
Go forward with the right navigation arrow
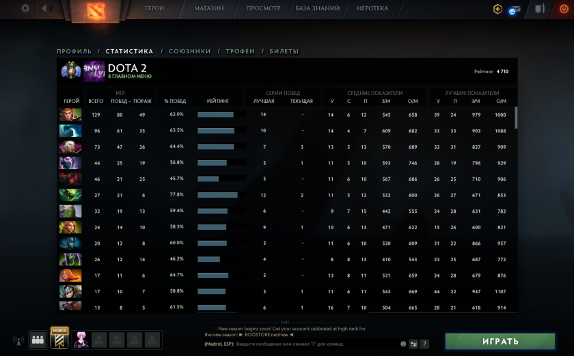[52, 8]
